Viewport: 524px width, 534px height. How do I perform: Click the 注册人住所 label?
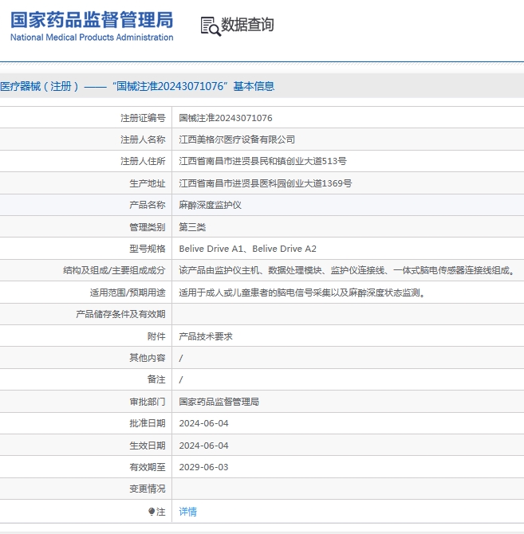(x=143, y=161)
